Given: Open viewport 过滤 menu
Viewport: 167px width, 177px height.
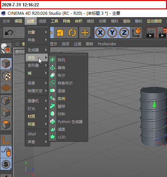Looking at the screenshot, I should coord(77,44).
